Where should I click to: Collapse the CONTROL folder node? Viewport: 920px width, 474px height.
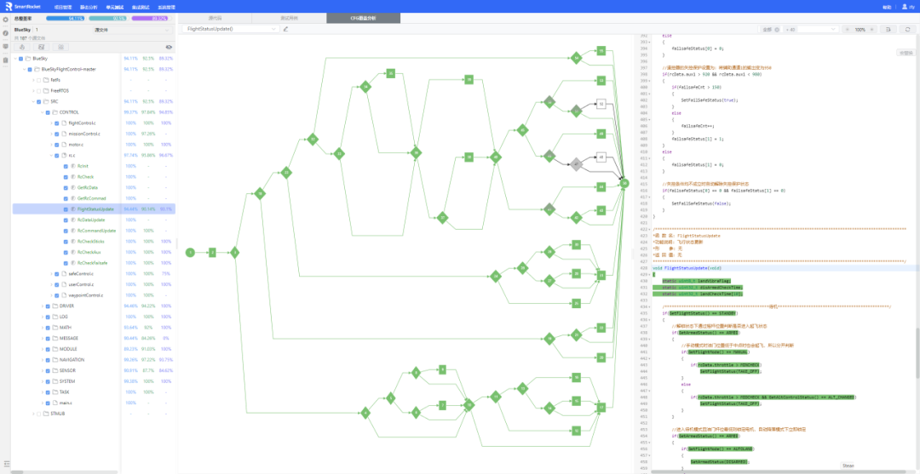(x=43, y=111)
